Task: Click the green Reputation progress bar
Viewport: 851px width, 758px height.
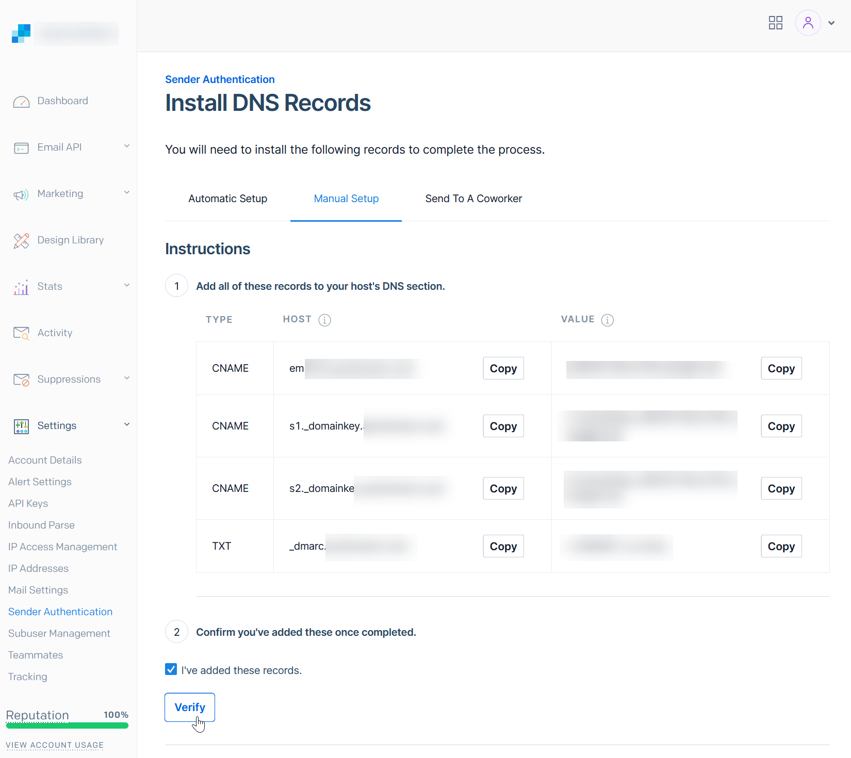Action: click(x=67, y=726)
